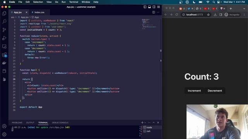Click the browser Back arrow
Image resolution: width=248 pixels, height=139 pixels.
click(x=165, y=15)
